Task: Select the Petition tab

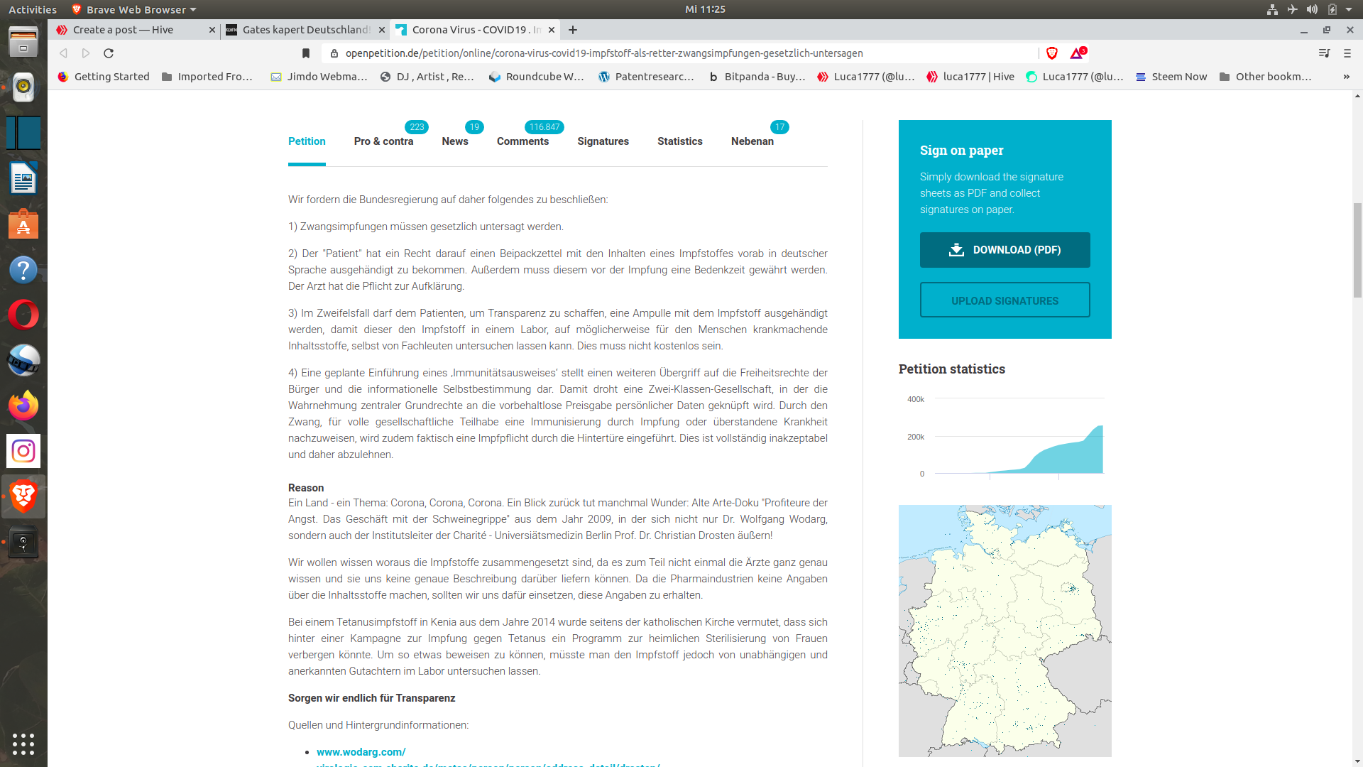Action: [307, 141]
